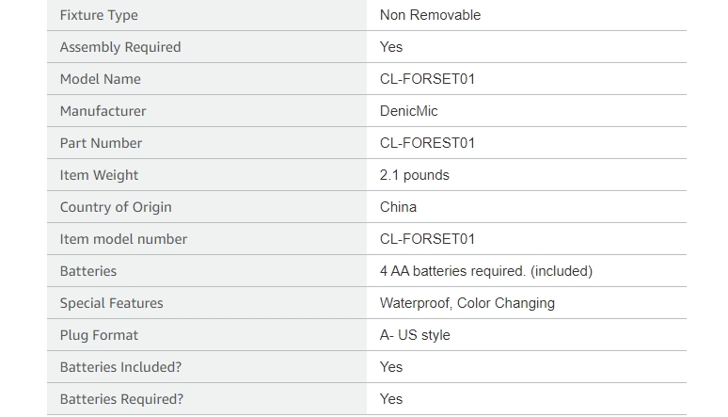This screenshot has width=728, height=417.
Task: Click the Special Features label
Action: tap(111, 303)
